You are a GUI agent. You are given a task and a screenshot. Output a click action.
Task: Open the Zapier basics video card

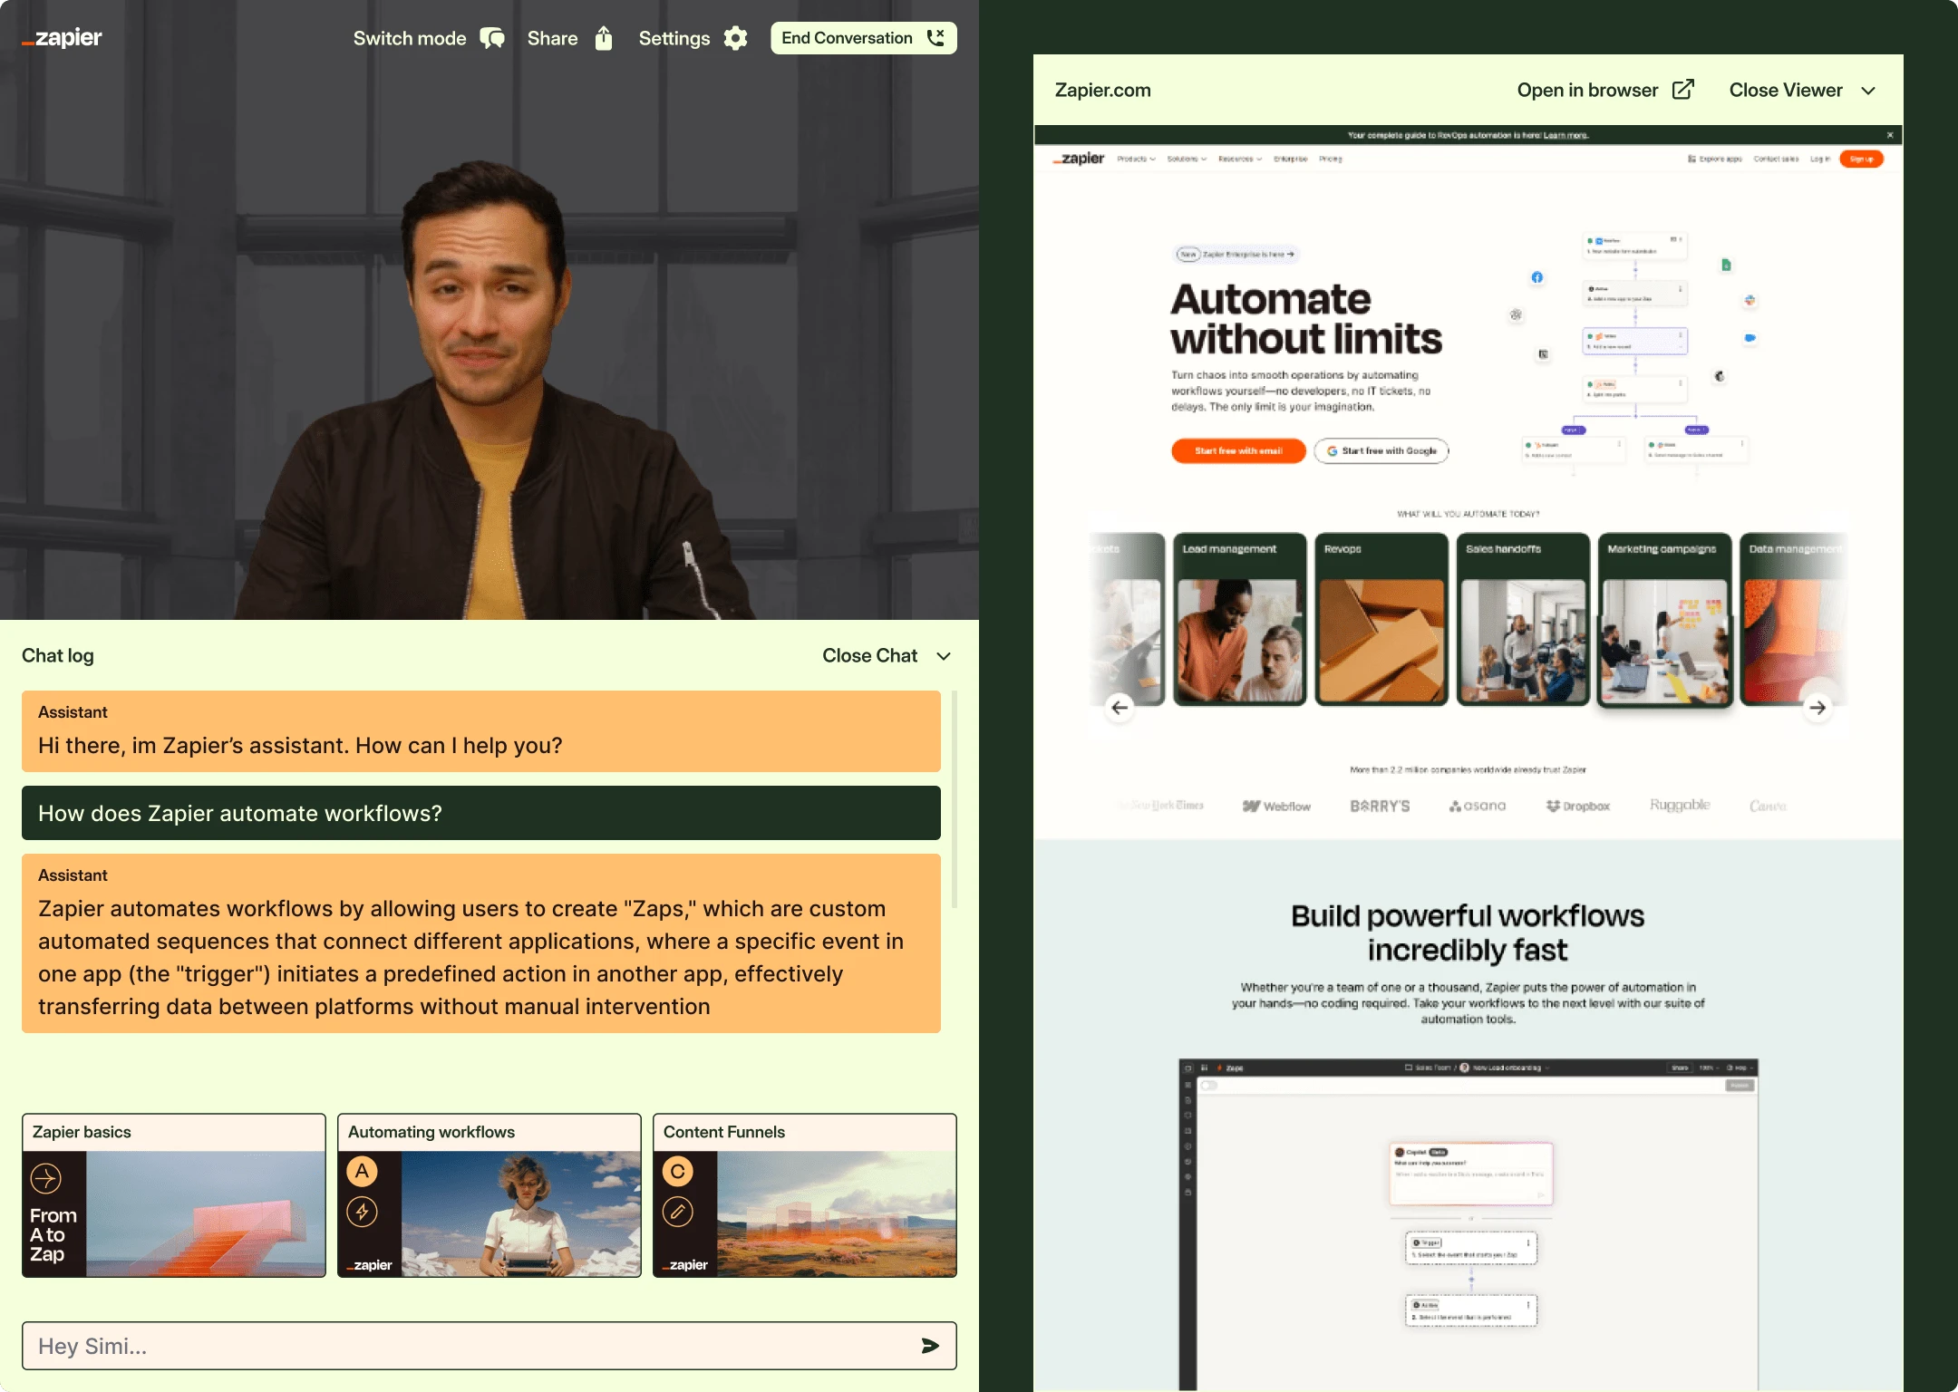click(x=174, y=1195)
